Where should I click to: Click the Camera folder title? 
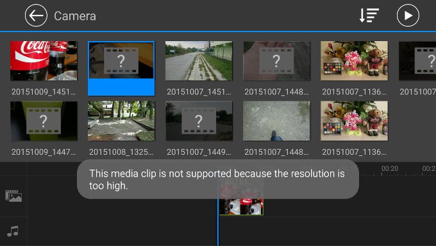coord(75,16)
